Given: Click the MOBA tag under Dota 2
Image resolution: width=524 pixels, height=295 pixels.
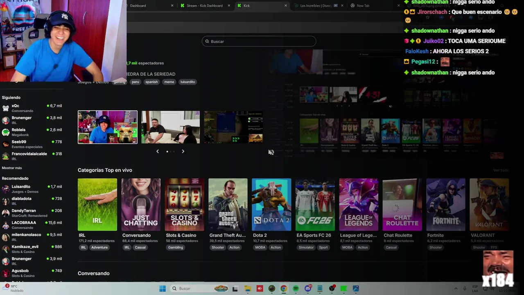Looking at the screenshot, I should pyautogui.click(x=260, y=247).
